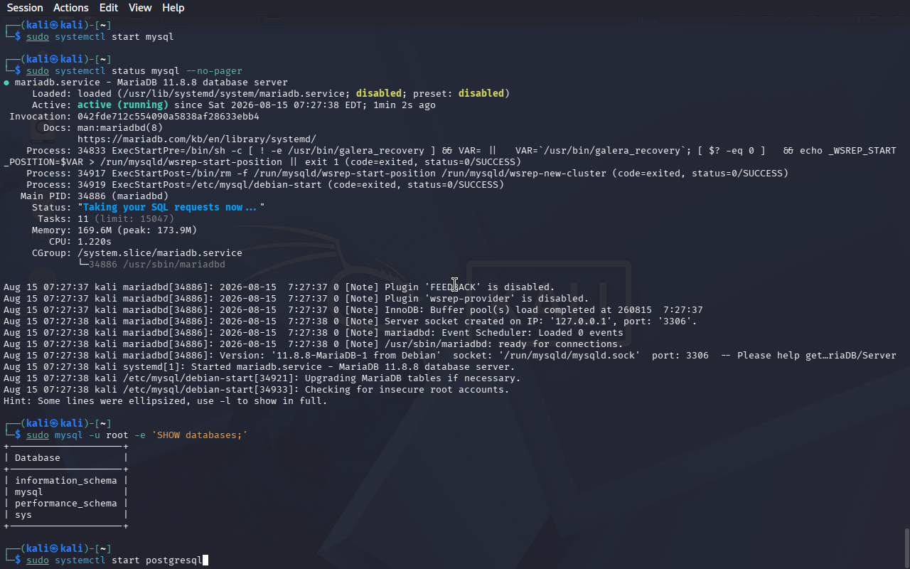Click the 'systemctl start postgresql' command input
This screenshot has width=910, height=569.
coord(114,560)
